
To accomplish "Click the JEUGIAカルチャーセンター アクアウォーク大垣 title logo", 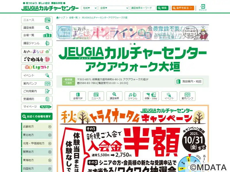I will pyautogui.click(x=133, y=59).
